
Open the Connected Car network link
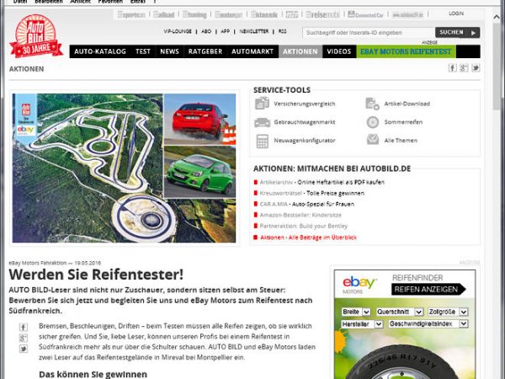click(366, 14)
